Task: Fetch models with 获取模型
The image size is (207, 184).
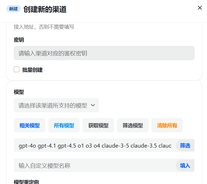Action: coord(98,125)
